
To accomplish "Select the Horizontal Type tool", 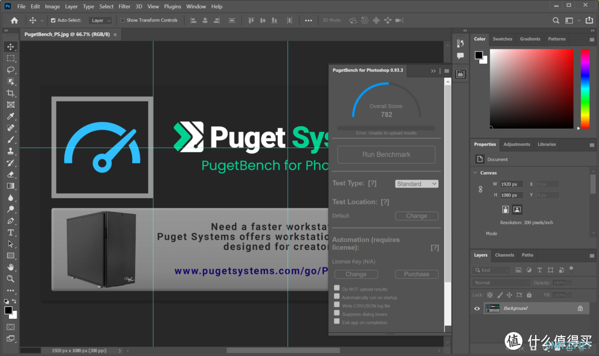I will [x=11, y=233].
